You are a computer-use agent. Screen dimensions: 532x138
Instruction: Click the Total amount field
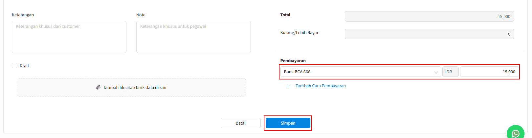429,16
